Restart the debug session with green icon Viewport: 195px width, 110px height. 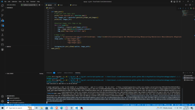[x=191, y=8]
